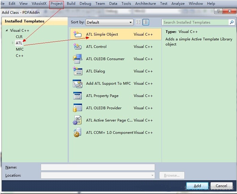Select Visual C++ root category

point(19,31)
